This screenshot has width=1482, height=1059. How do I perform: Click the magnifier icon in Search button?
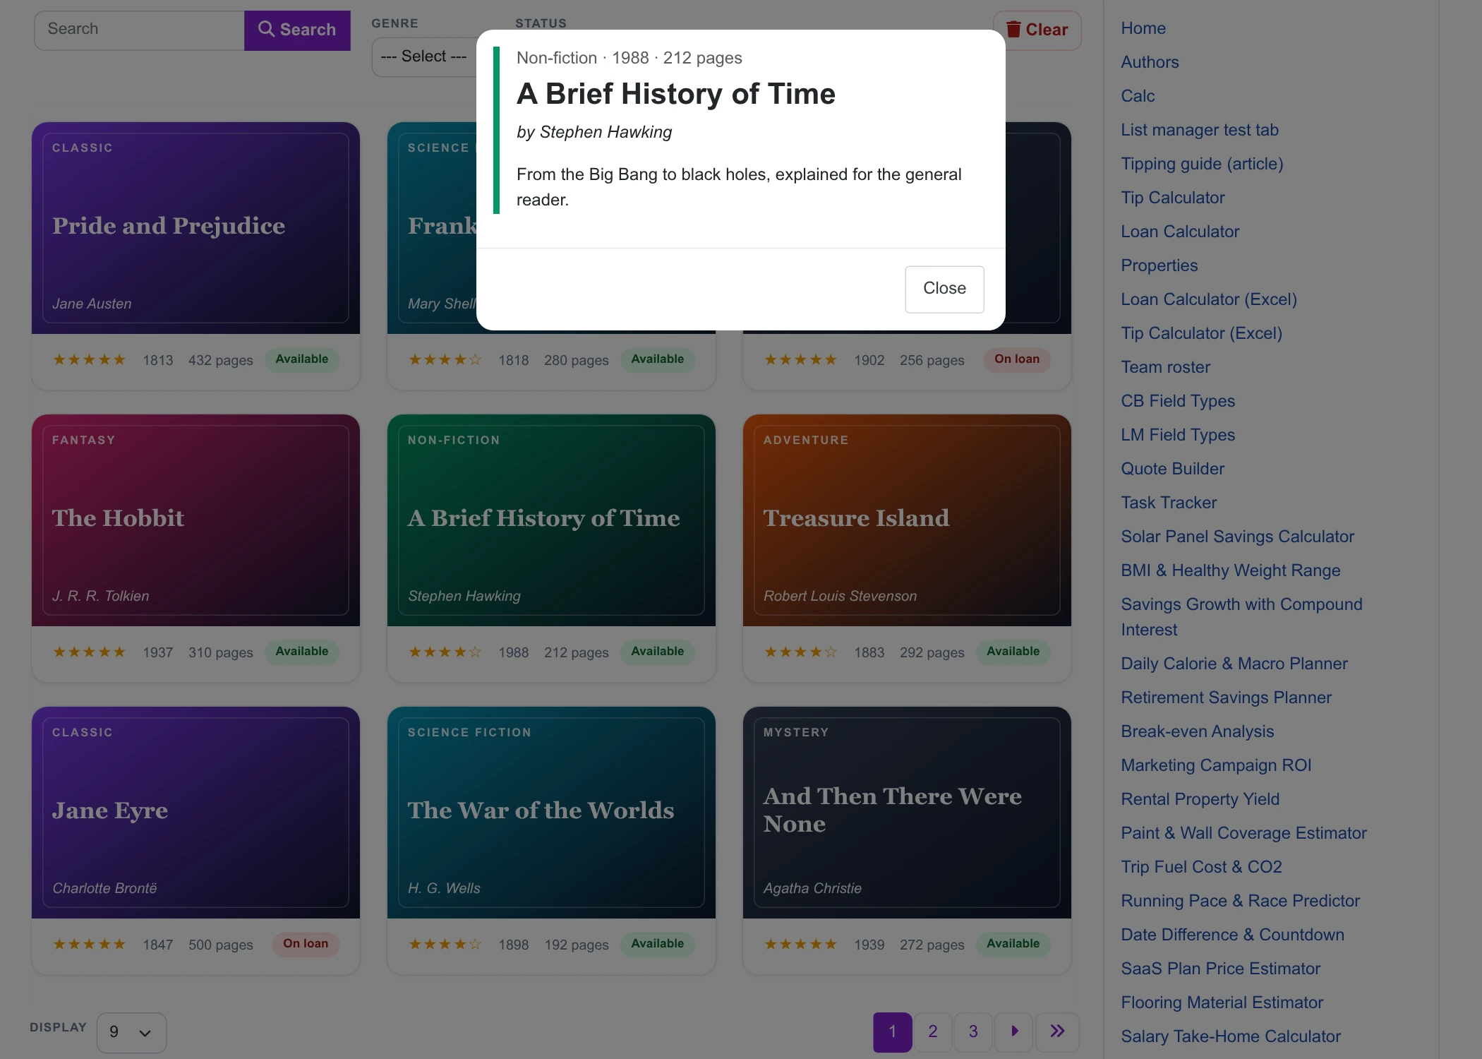tap(266, 29)
